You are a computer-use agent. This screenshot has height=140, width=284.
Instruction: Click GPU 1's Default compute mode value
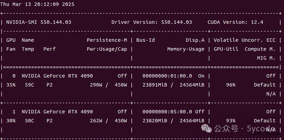pyautogui.click(x=265, y=121)
